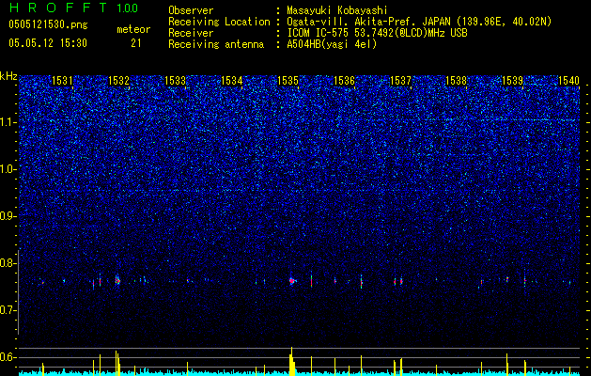
Task: Click the A504HB(yagi 4el) antenna text
Action: [332, 44]
